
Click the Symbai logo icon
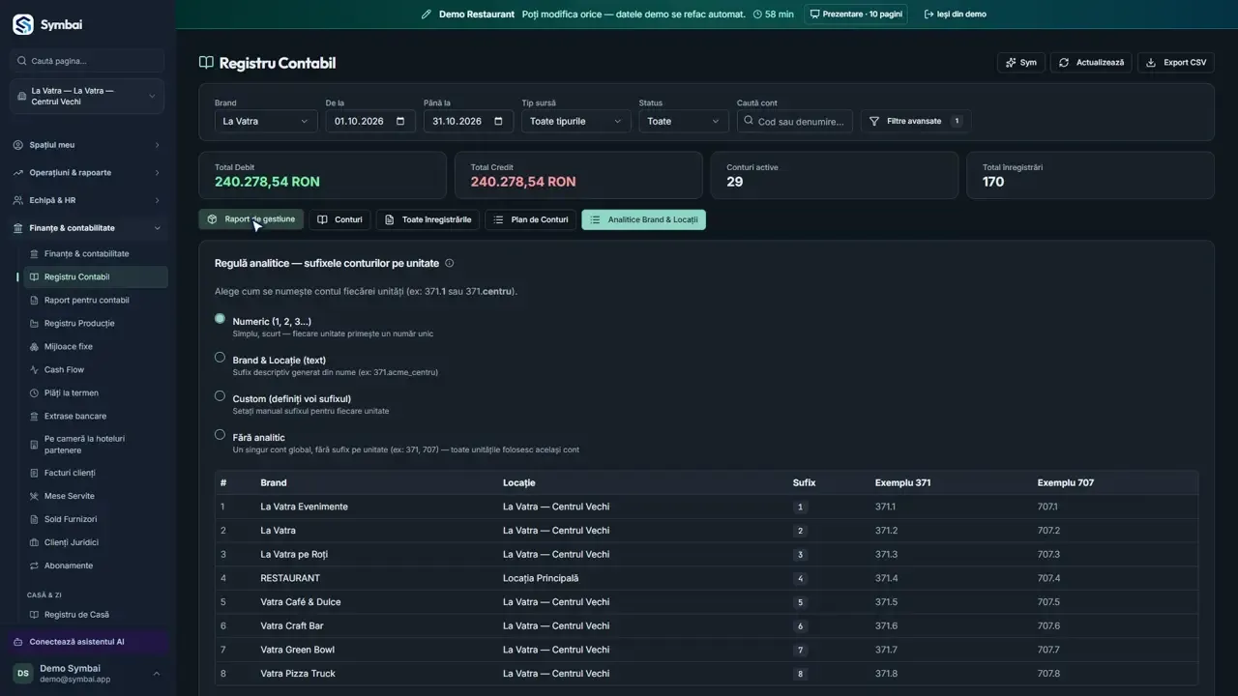22,24
